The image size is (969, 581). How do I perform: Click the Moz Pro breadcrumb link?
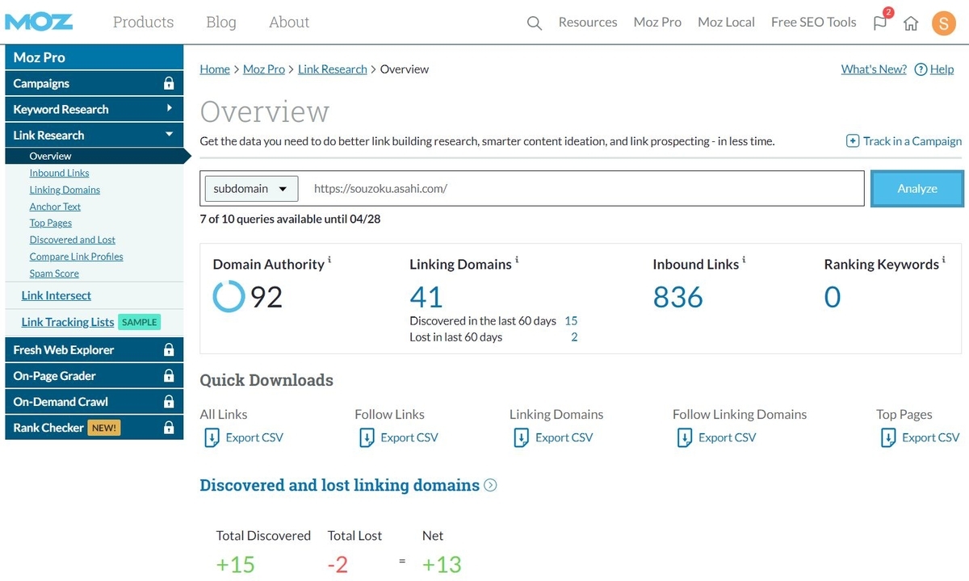264,69
